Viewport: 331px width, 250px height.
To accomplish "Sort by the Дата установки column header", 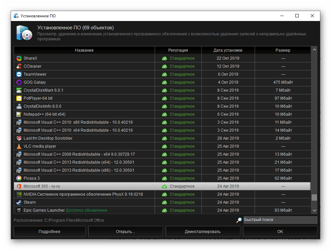I will [228, 50].
